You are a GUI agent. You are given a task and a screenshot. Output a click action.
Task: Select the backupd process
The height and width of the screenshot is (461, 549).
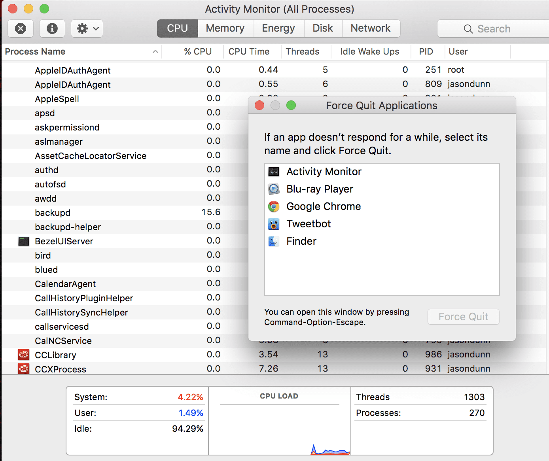coord(53,213)
